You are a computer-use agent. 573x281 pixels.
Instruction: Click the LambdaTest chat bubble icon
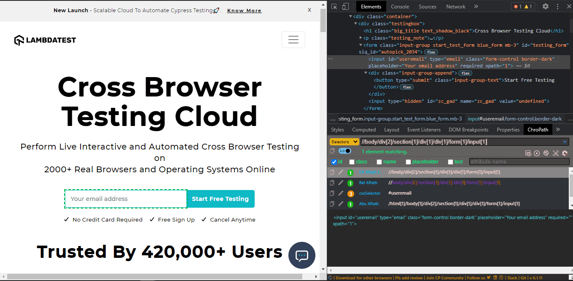tap(302, 255)
